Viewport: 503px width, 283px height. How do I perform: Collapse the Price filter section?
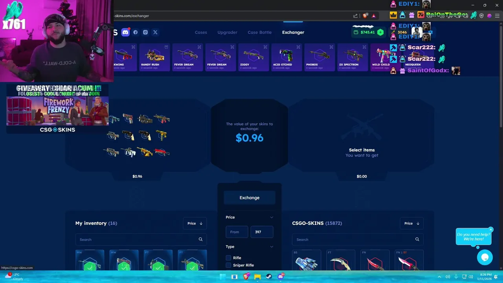coord(272,217)
